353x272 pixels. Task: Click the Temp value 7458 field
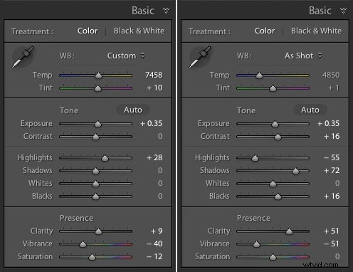pos(154,75)
